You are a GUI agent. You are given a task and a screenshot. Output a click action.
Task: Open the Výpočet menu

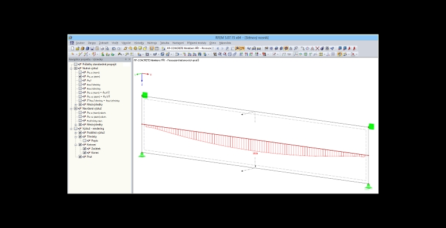click(x=126, y=43)
